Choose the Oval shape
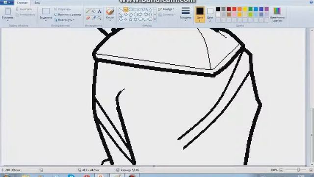This screenshot has width=314, height=177. point(131,10)
